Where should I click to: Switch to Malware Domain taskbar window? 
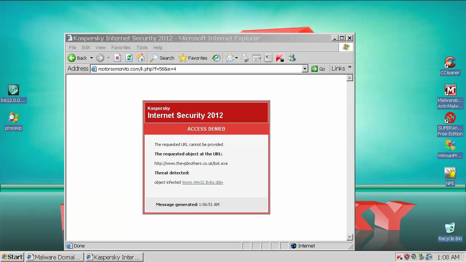click(55, 257)
